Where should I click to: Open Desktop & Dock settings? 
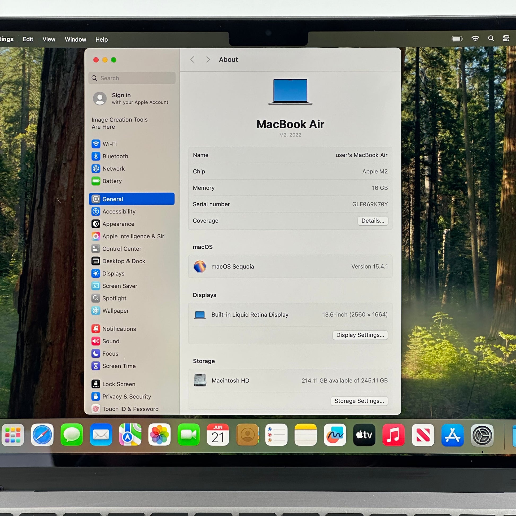132,261
